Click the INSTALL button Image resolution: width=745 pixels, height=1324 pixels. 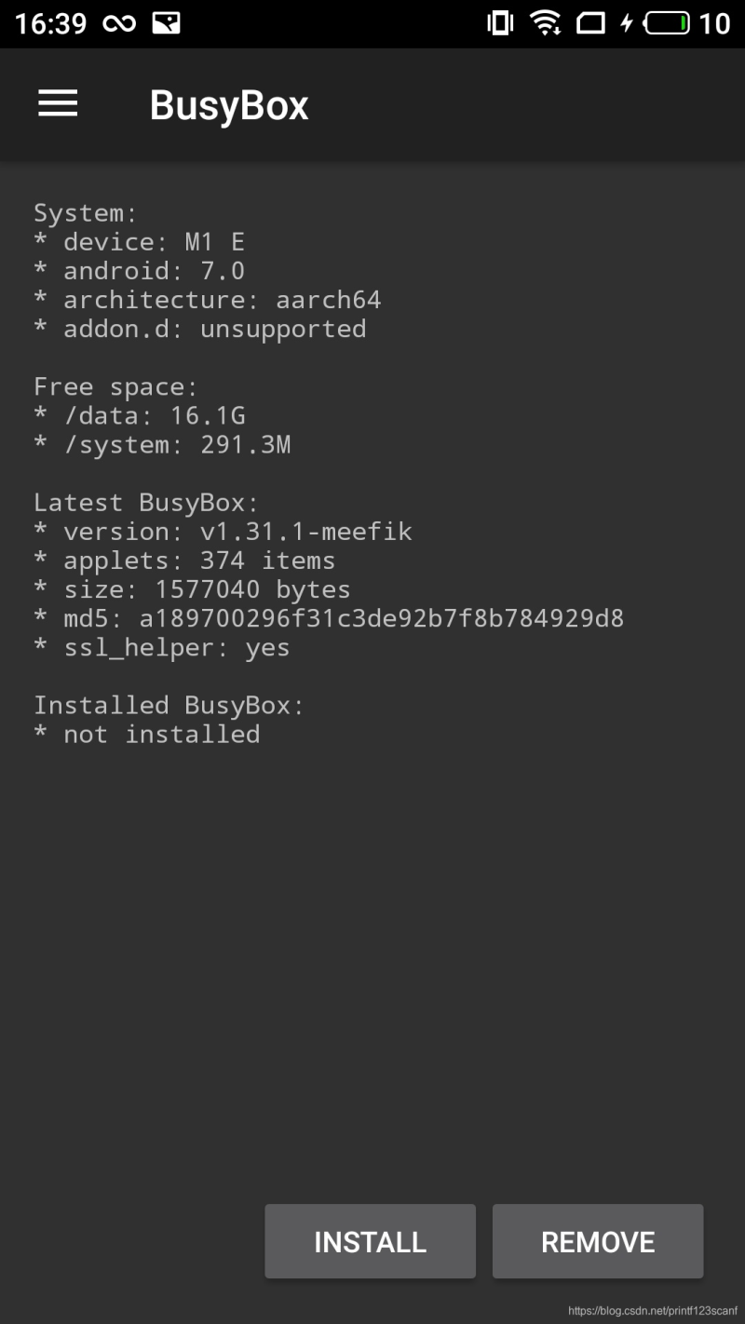(370, 1241)
